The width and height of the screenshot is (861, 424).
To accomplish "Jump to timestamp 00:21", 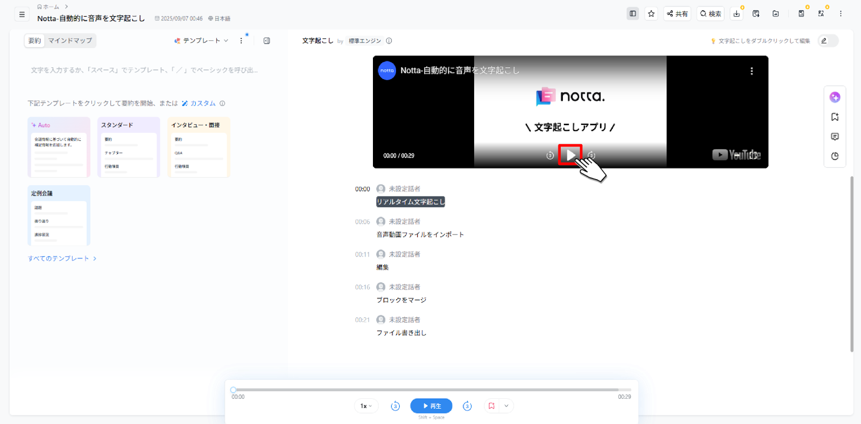I will coord(362,320).
